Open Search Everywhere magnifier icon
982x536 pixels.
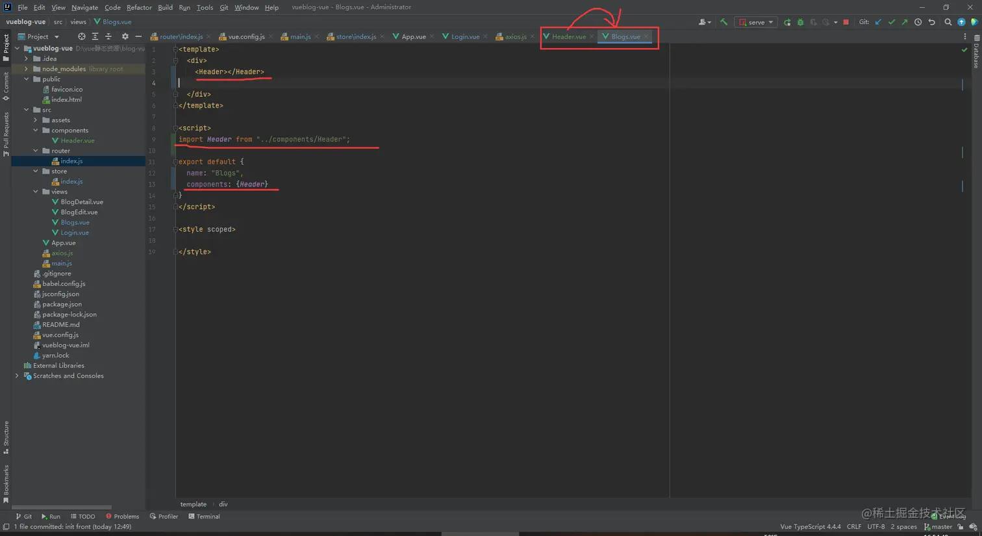click(948, 22)
